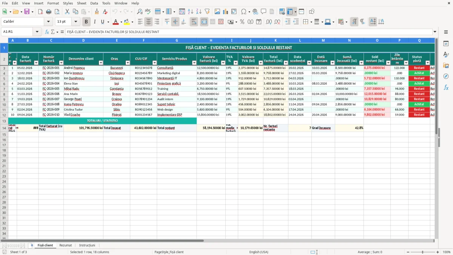The image size is (453, 255).
Task: Expand the Name Box dropdown
Action: pos(37,32)
